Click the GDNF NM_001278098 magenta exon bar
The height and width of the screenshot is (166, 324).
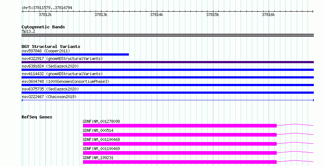(180, 126)
